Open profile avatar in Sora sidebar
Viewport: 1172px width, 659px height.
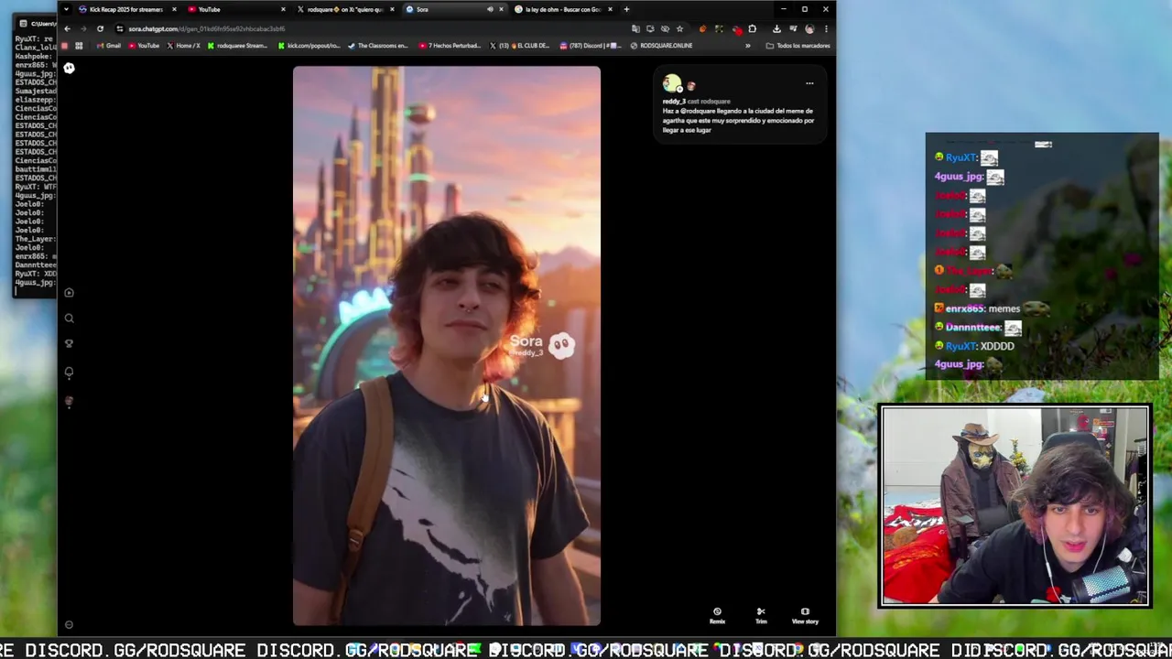(69, 402)
